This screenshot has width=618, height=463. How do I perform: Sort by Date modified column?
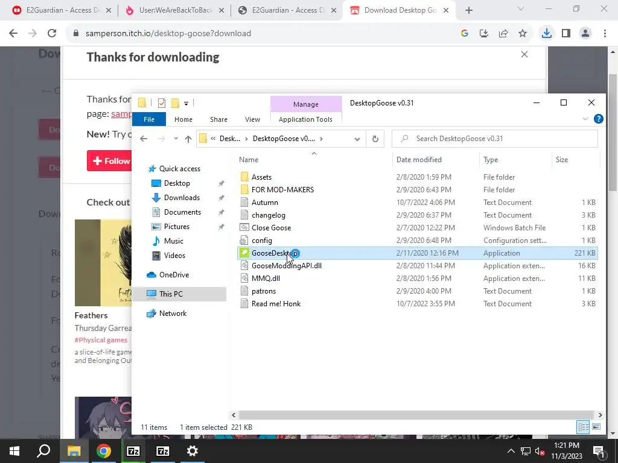[x=419, y=159]
